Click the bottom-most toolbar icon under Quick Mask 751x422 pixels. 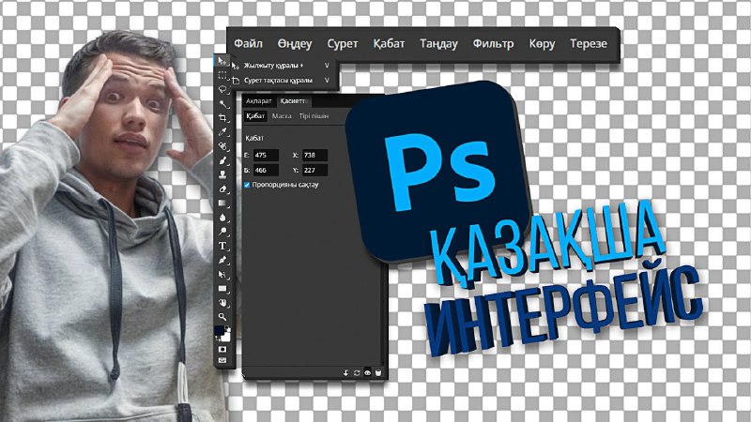[x=222, y=360]
